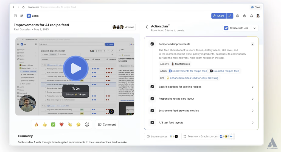The width and height of the screenshot is (281, 152).
Task: Click Create with Jira button
Action: (x=237, y=28)
